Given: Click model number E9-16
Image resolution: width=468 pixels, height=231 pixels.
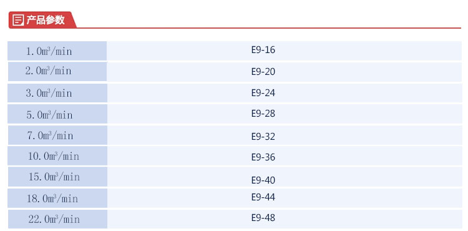Looking at the screenshot, I should 263,50.
